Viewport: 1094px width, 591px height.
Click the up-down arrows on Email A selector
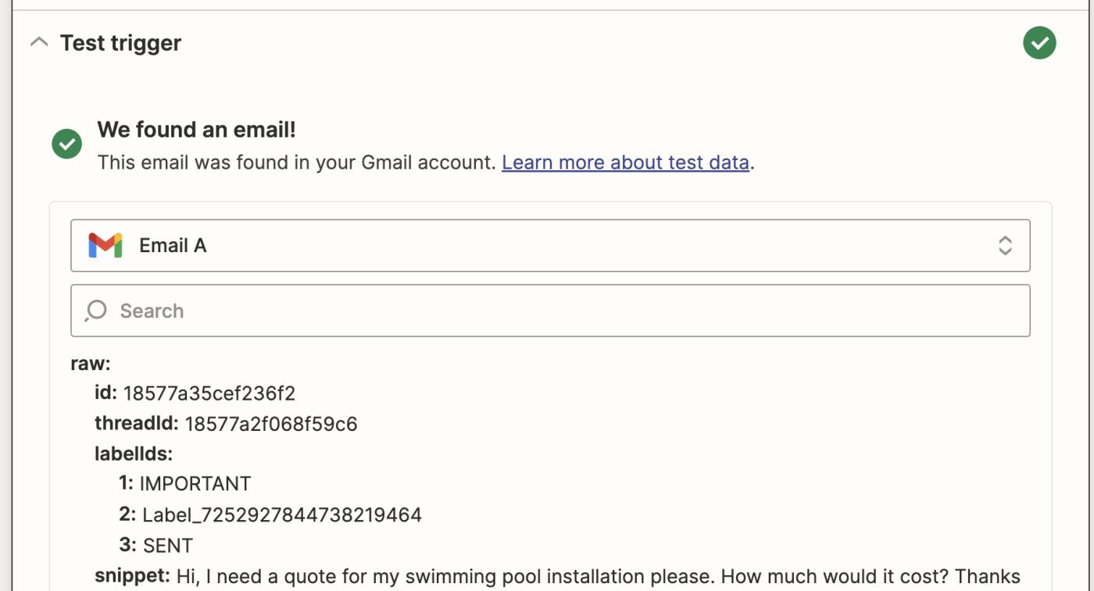pos(1005,245)
